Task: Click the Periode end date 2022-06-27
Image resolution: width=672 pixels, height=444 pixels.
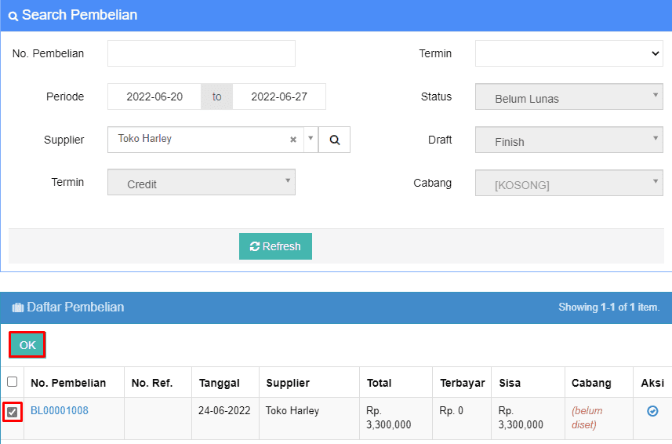Action: click(279, 96)
